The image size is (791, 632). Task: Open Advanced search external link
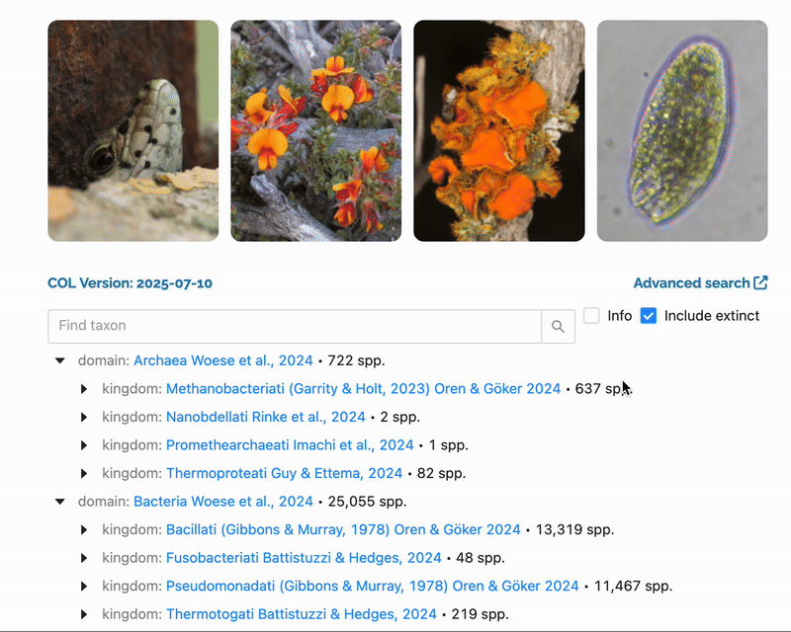[700, 283]
